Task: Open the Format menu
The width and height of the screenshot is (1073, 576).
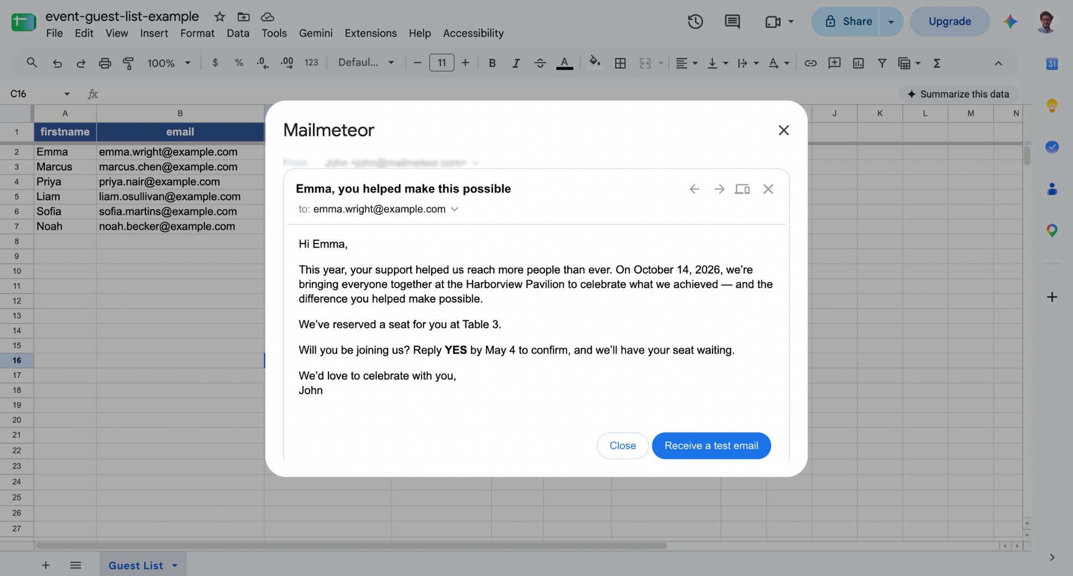Action: pyautogui.click(x=197, y=33)
